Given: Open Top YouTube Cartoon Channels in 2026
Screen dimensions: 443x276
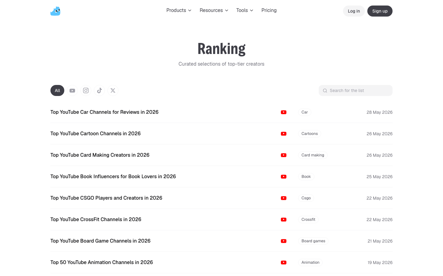Looking at the screenshot, I should pos(95,134).
